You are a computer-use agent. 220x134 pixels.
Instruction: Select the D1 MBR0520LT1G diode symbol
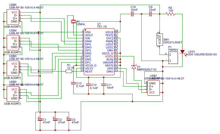click(x=134, y=67)
